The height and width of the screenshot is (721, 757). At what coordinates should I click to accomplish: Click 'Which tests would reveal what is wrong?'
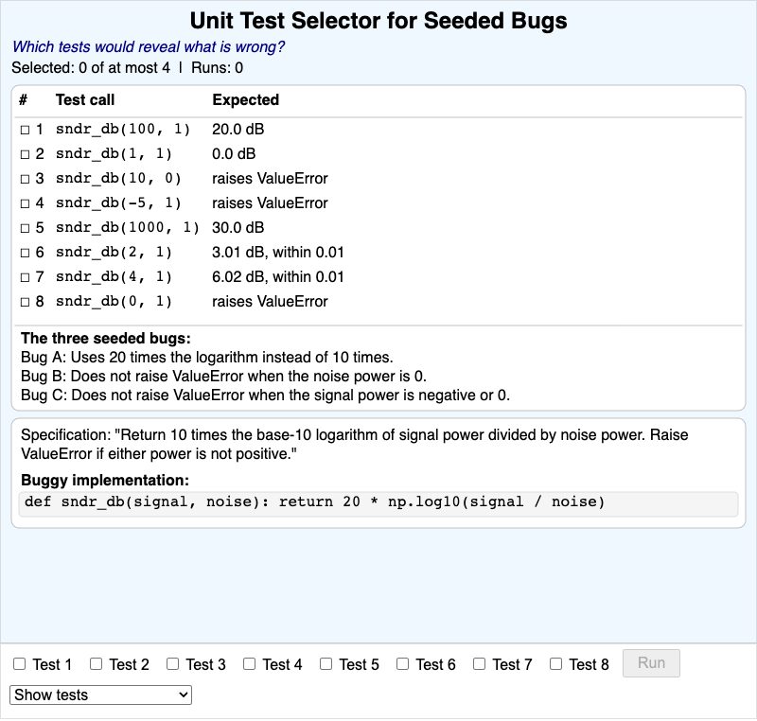[149, 46]
